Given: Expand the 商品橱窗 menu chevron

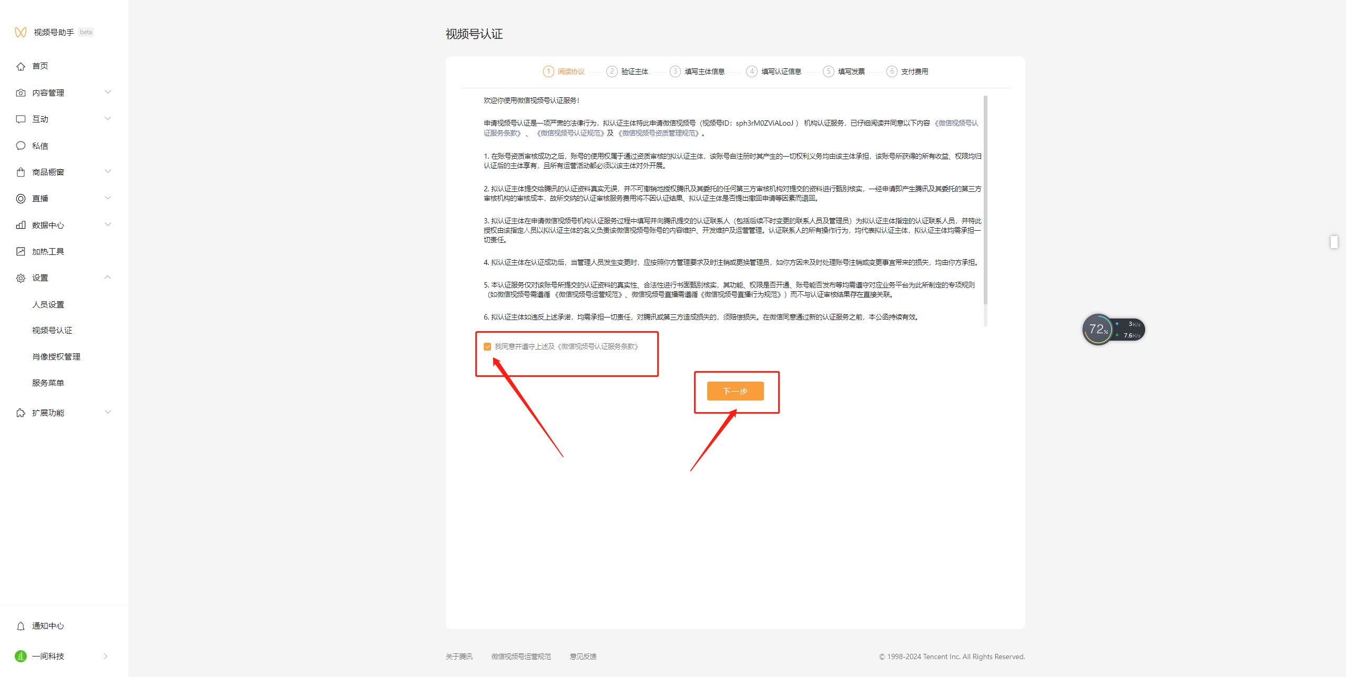Looking at the screenshot, I should point(108,171).
